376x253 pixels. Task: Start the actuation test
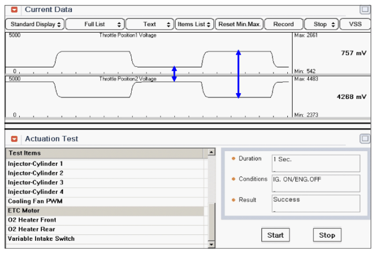tap(275, 235)
